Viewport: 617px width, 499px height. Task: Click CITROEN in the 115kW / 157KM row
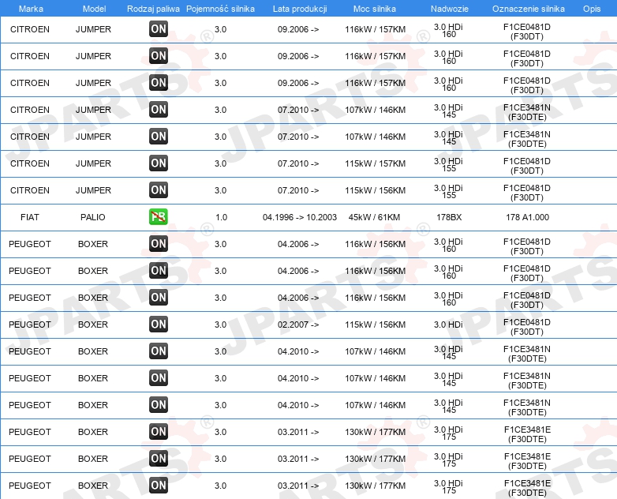pos(30,163)
